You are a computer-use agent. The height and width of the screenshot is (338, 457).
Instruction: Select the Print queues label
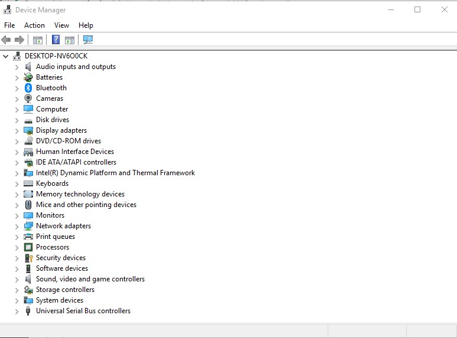pos(56,237)
